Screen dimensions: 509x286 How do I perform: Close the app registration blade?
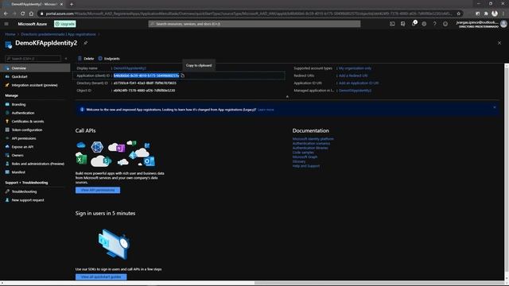pyautogui.click(x=499, y=43)
